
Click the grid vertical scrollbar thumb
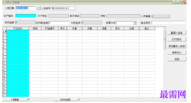(x=165, y=39)
